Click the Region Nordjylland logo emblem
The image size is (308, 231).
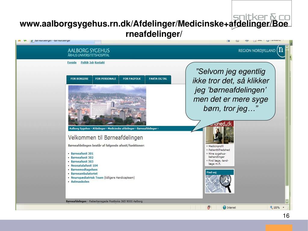pos(281,51)
